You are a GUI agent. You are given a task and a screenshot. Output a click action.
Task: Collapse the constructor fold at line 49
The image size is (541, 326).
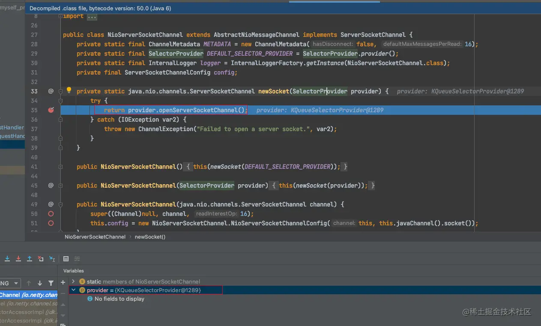[x=61, y=204]
